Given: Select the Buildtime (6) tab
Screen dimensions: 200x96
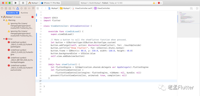Looking at the screenshot, I should 13,13.
